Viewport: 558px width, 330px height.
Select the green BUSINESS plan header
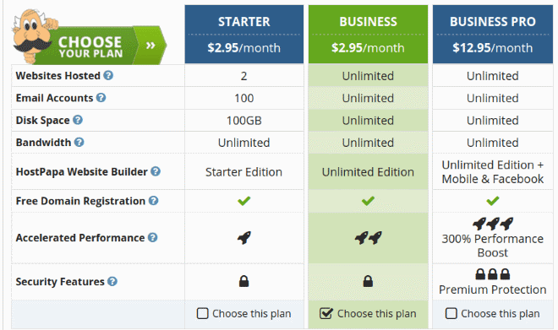click(368, 34)
